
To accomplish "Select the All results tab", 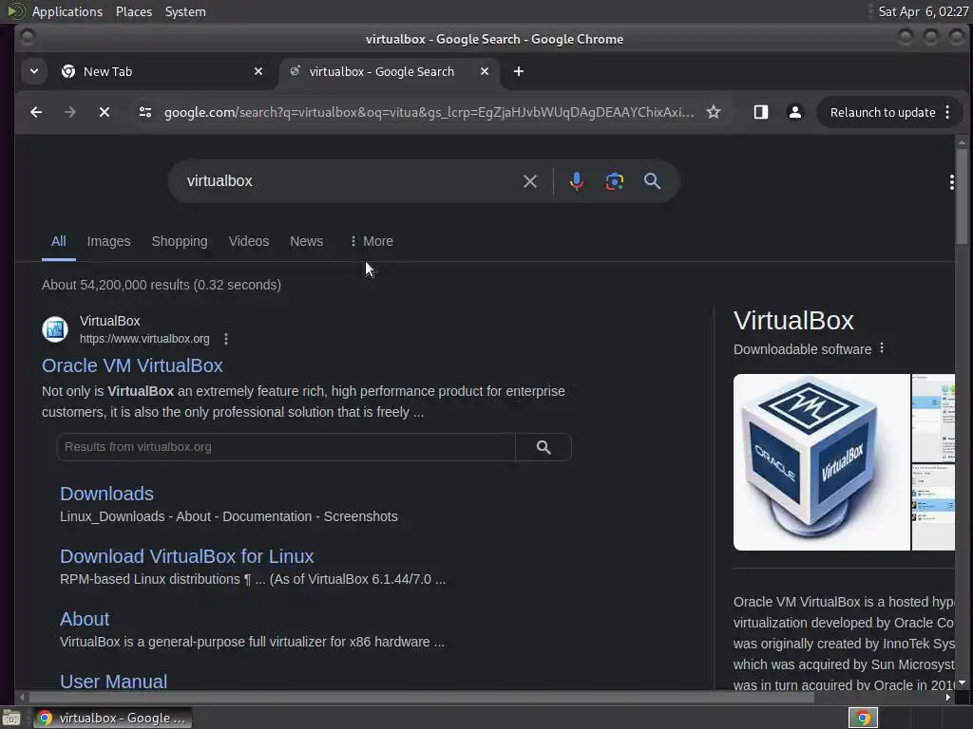I will [58, 241].
